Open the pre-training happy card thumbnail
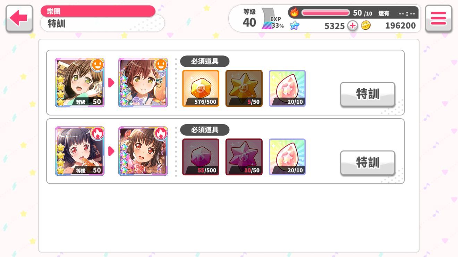 coord(80,82)
